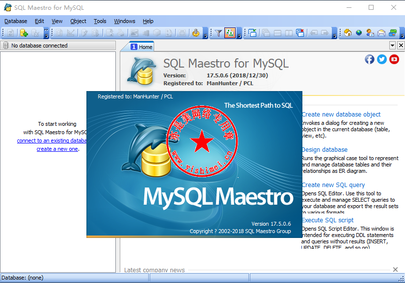405x283 pixels.
Task: Open the Facebook icon on Home page
Action: click(x=370, y=59)
